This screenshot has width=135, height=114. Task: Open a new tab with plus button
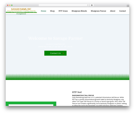coord(128,6)
